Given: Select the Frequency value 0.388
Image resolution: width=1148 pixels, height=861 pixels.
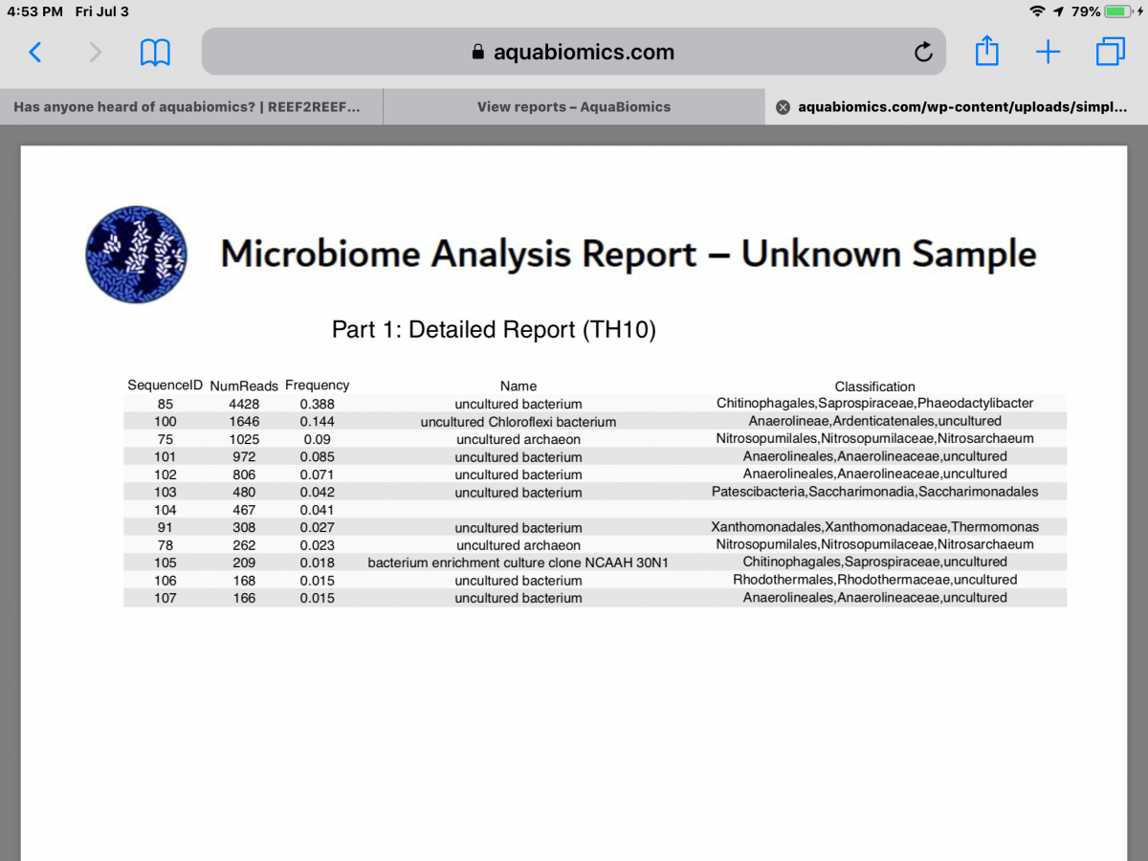Looking at the screenshot, I should tap(318, 404).
